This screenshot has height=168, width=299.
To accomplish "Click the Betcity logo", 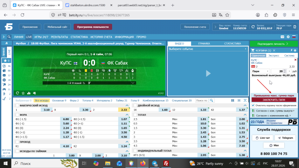I will click(9, 27).
